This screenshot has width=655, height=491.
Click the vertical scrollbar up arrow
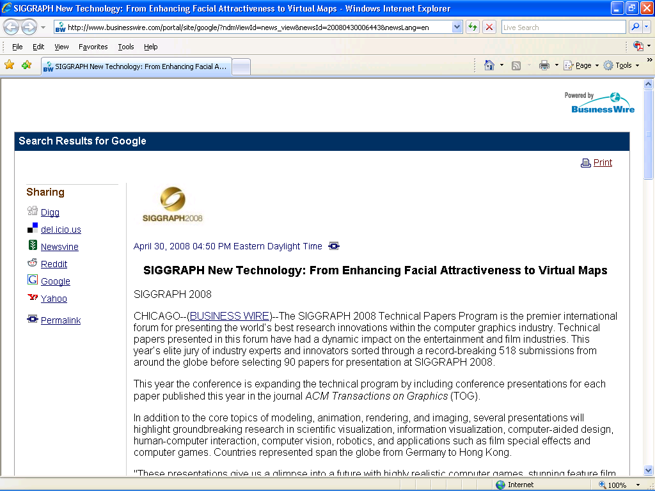(x=649, y=84)
